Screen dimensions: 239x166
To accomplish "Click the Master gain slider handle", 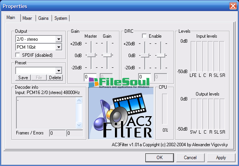I will pyautogui.click(x=91, y=55).
